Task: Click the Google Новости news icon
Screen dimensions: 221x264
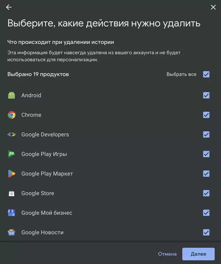Action: [11, 232]
